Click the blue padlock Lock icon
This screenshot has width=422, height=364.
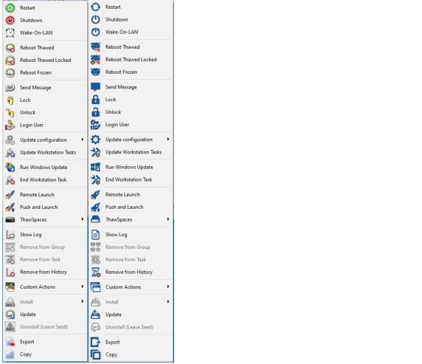tap(96, 100)
